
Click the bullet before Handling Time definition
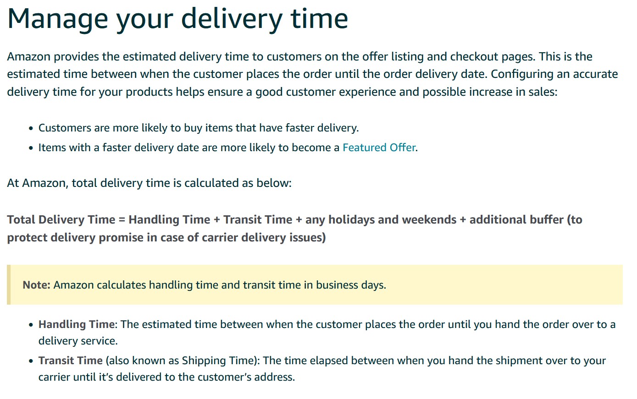coord(31,325)
